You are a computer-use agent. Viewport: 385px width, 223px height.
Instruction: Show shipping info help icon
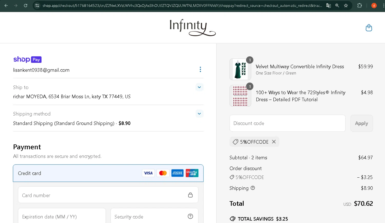tap(253, 188)
